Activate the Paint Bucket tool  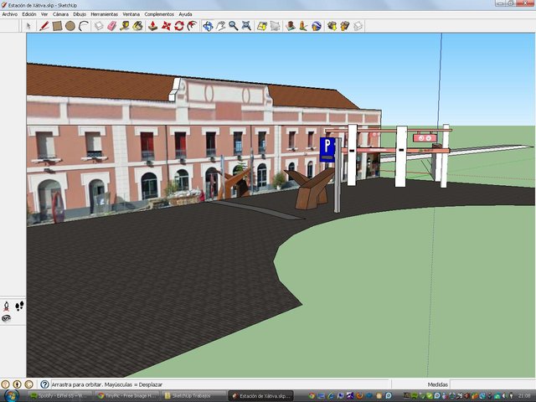pyautogui.click(x=138, y=26)
